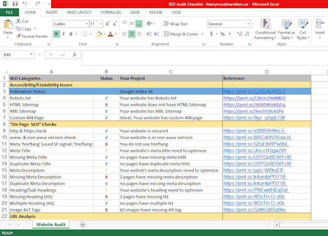
Task: Open Font dialog launcher
Action: [x=117, y=44]
